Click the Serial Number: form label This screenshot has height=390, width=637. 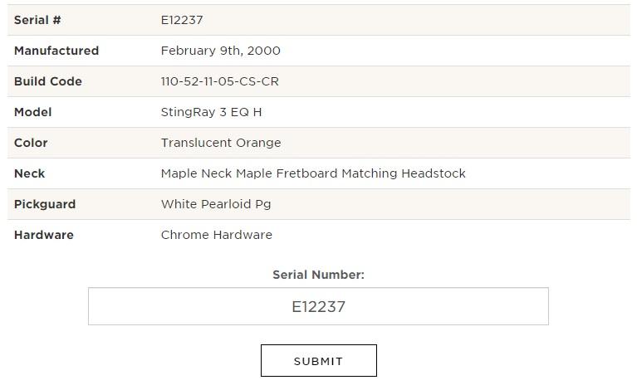[x=319, y=275]
